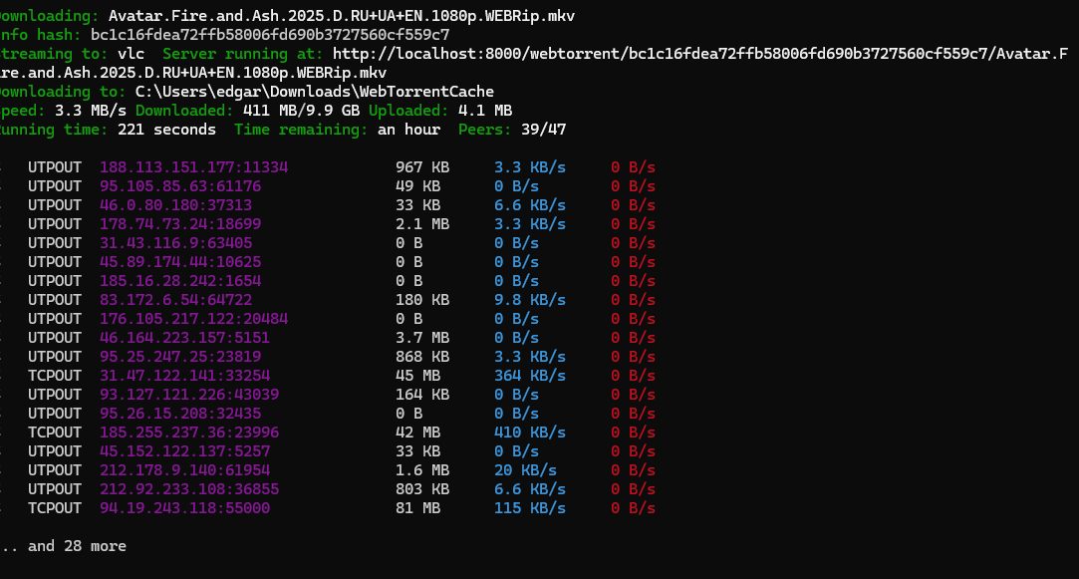Click peer address 31.47.122.141:33254
The width and height of the screenshot is (1079, 579).
184,376
